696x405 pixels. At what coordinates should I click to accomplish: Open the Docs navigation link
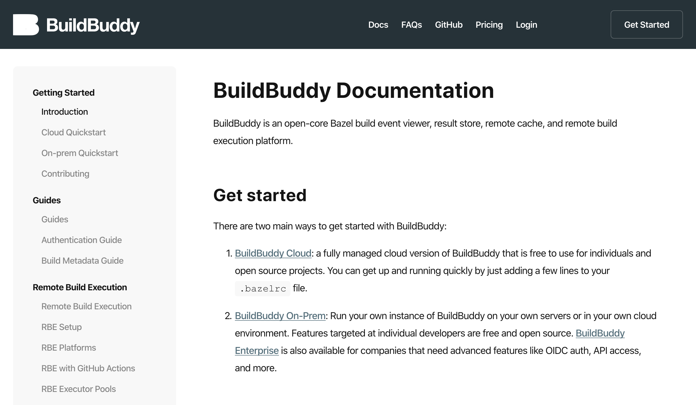click(x=378, y=24)
